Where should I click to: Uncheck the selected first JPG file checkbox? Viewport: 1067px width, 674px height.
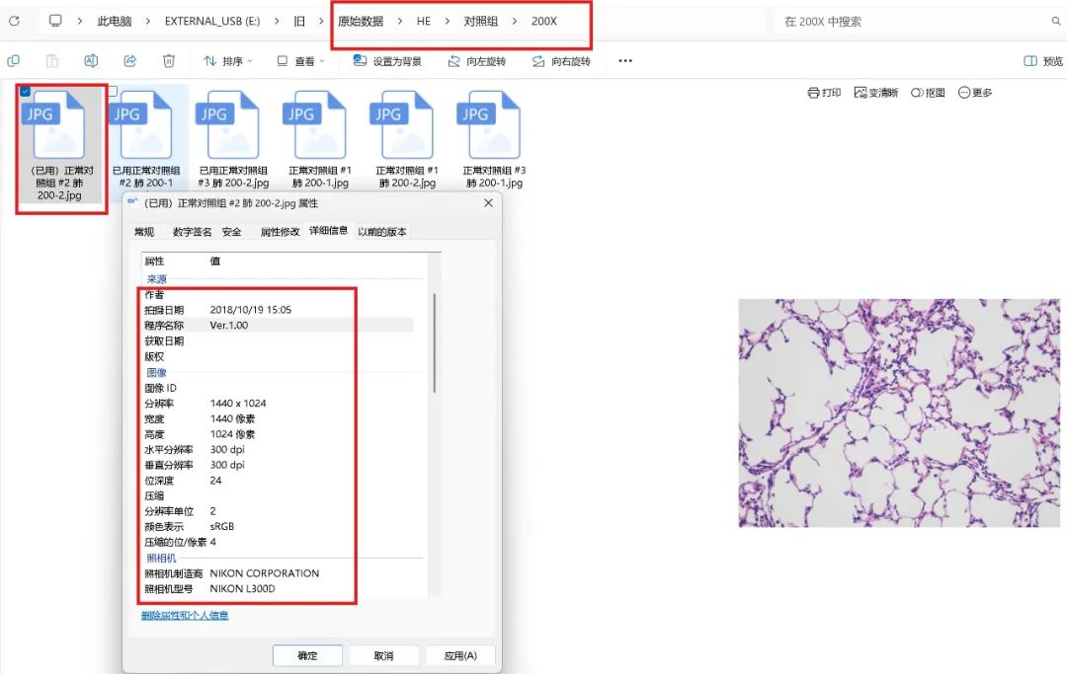(x=25, y=91)
